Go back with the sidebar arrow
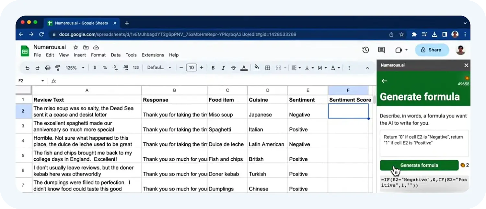 pos(384,81)
